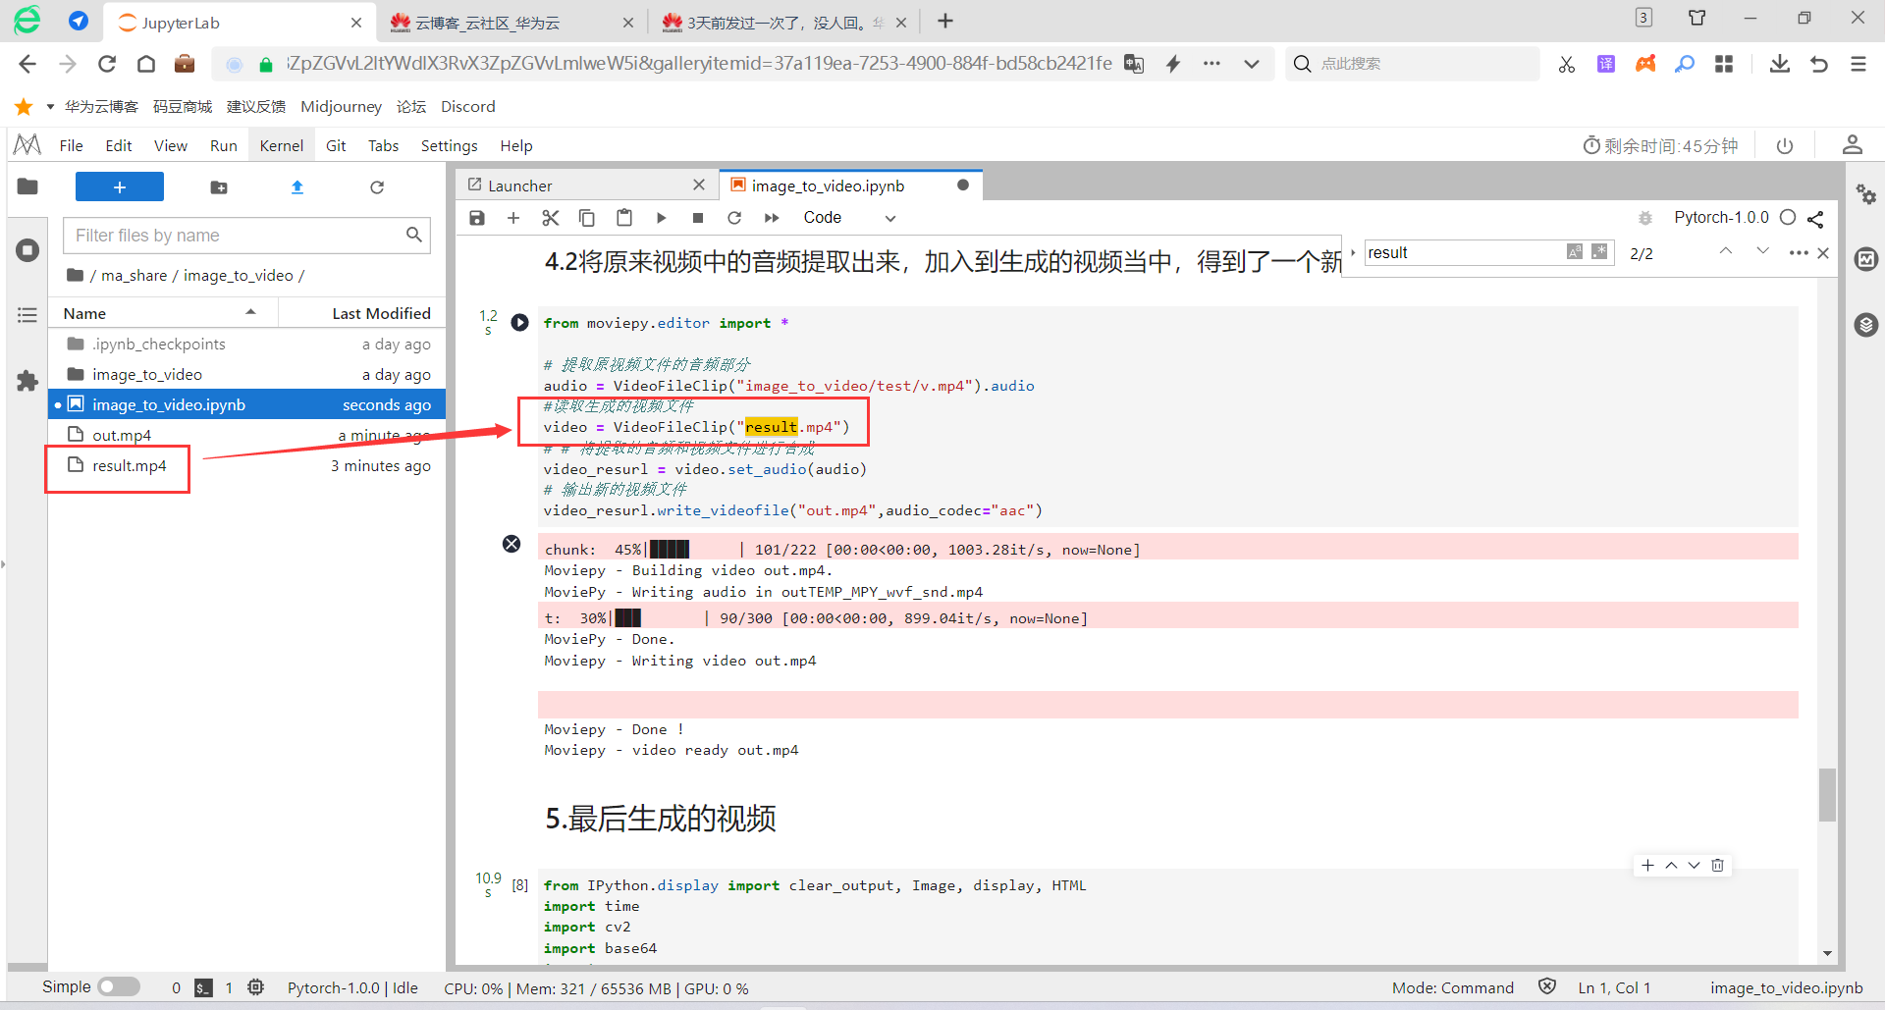Click the notebook share icon
This screenshot has width=1885, height=1010.
[x=1815, y=219]
